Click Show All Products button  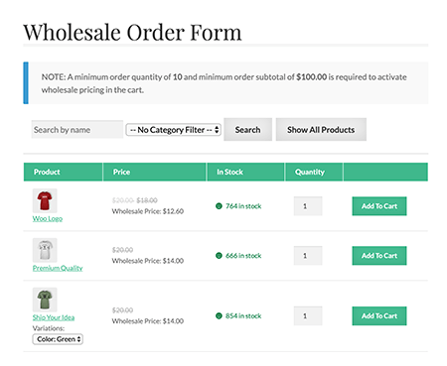pos(321,130)
